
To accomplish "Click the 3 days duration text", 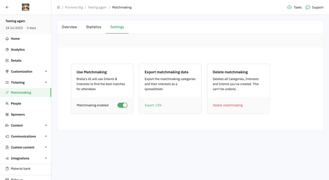I will (31, 28).
